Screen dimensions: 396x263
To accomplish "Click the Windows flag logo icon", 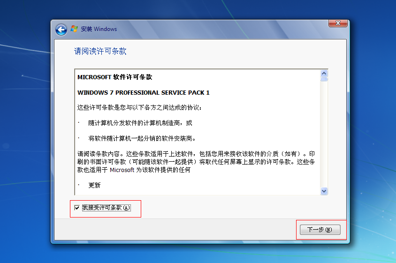I will point(74,29).
